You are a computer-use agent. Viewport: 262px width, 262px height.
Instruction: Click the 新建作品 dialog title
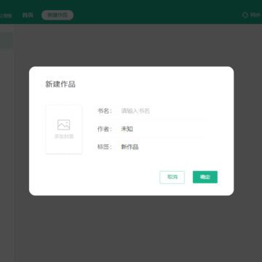[x=60, y=84]
